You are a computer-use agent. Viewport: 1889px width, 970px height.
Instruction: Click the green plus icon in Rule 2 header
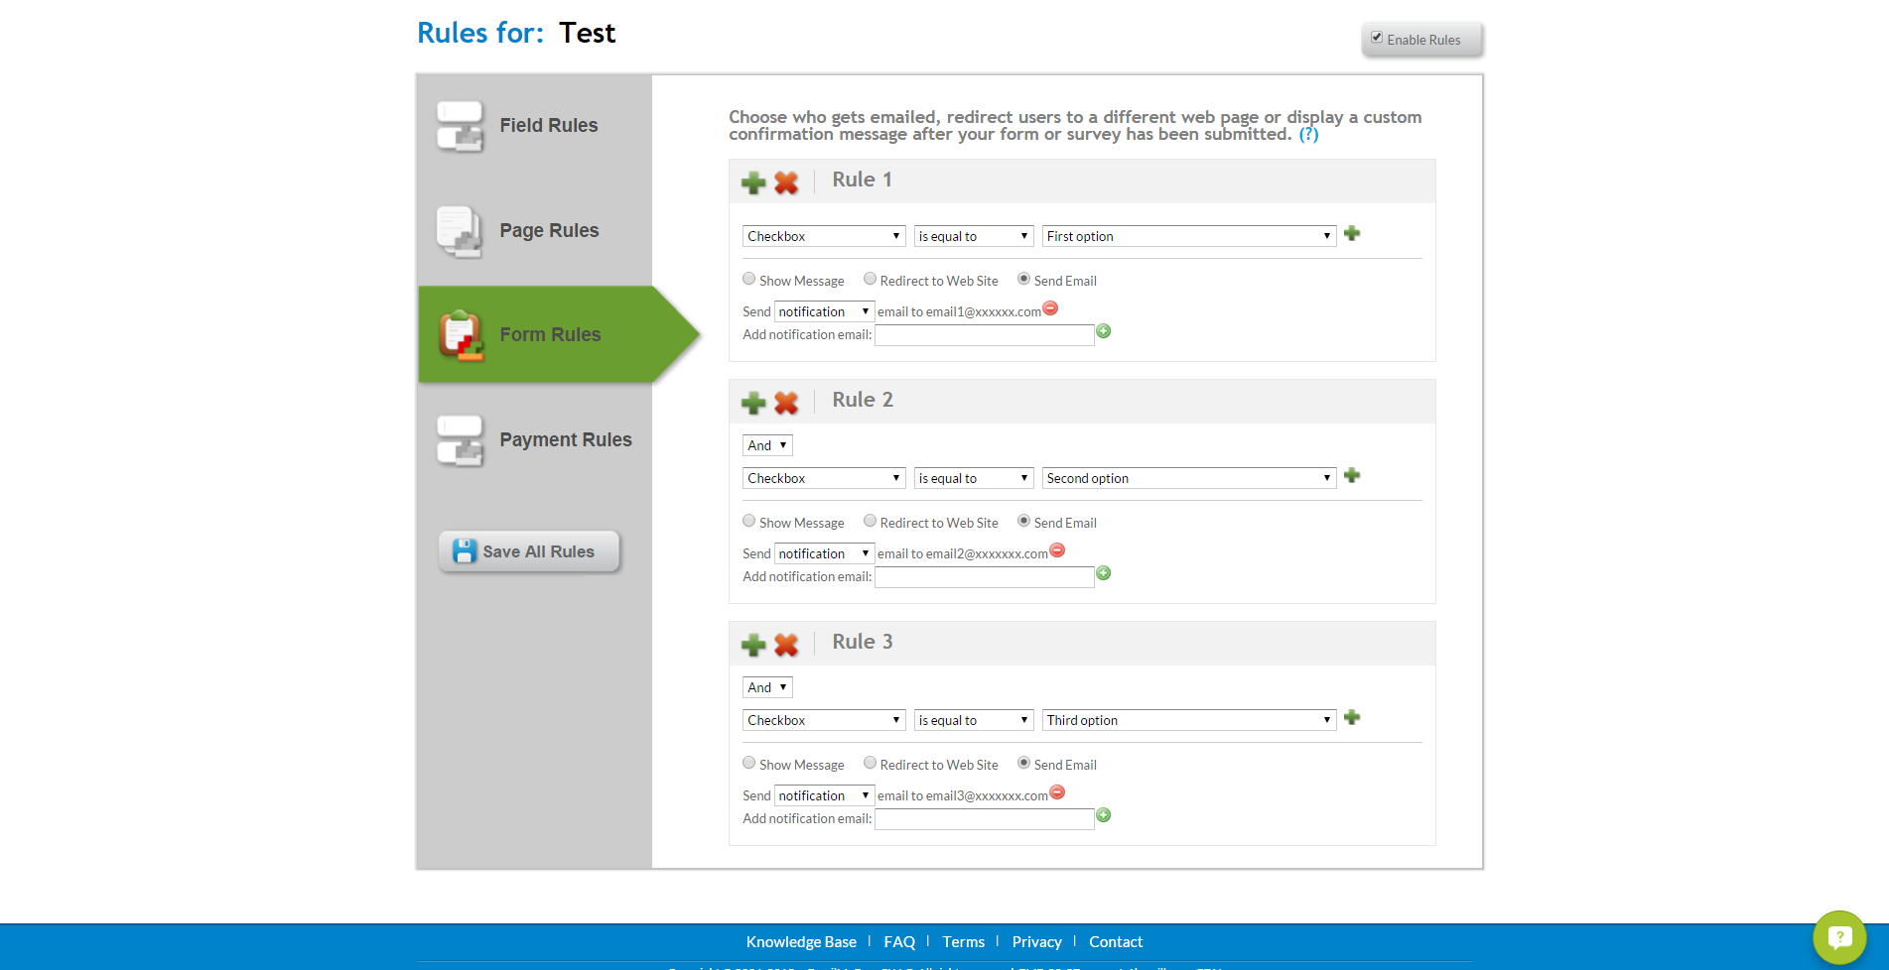point(753,403)
